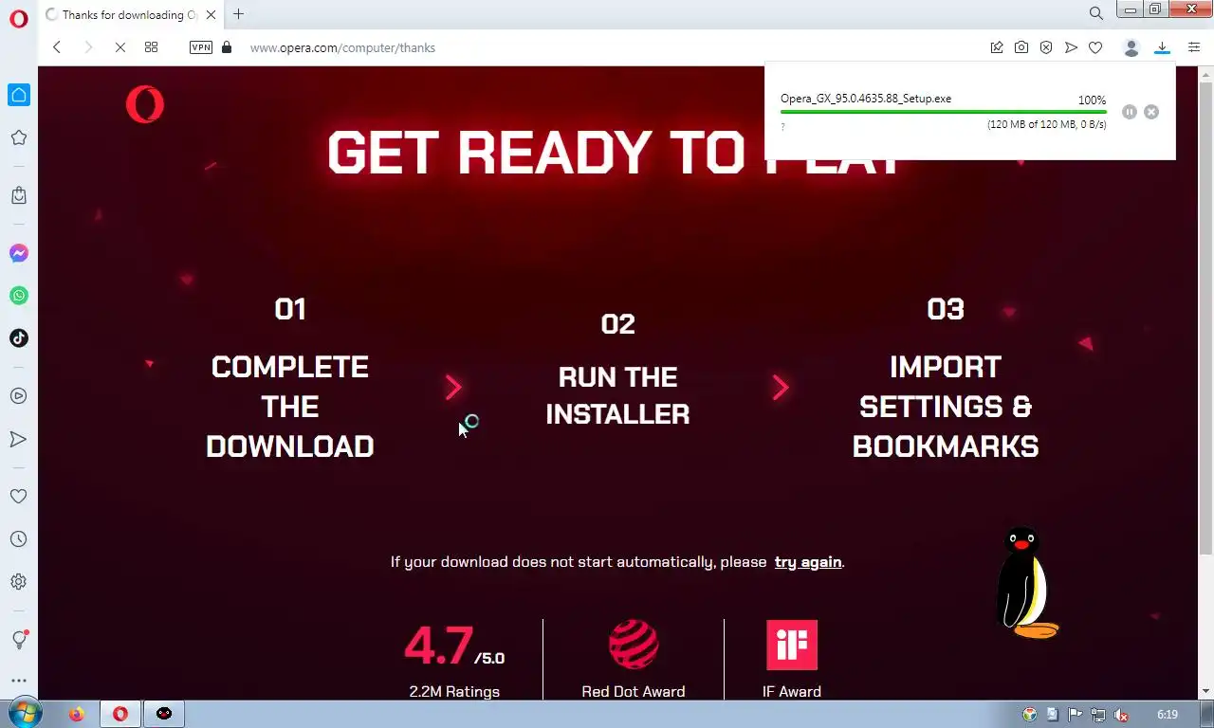Click the address bar URL field

[x=607, y=47]
